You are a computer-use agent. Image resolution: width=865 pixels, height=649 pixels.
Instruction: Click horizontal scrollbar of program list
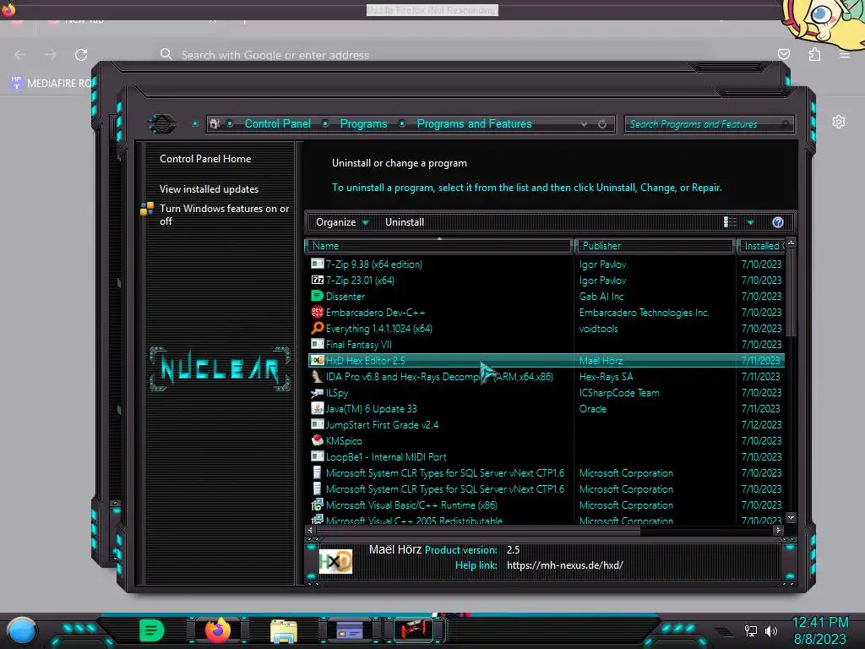478,530
